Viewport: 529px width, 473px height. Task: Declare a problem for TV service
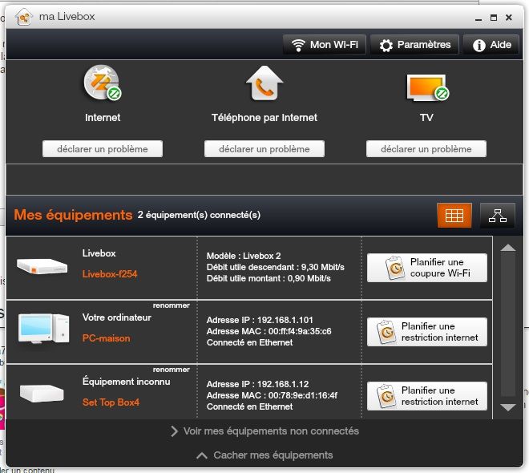426,149
